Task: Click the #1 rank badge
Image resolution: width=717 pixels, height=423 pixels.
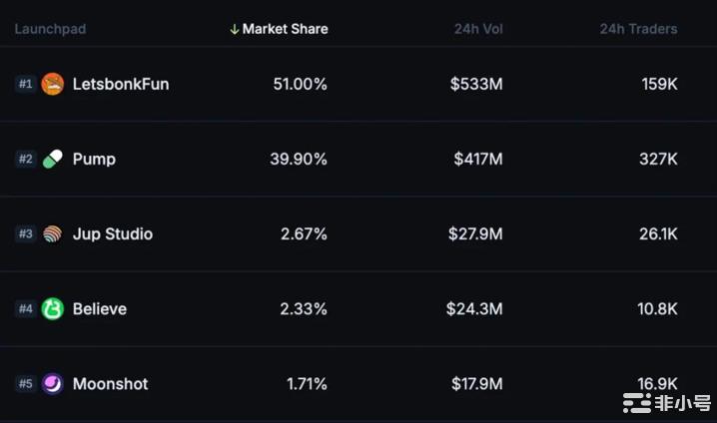Action: point(26,84)
